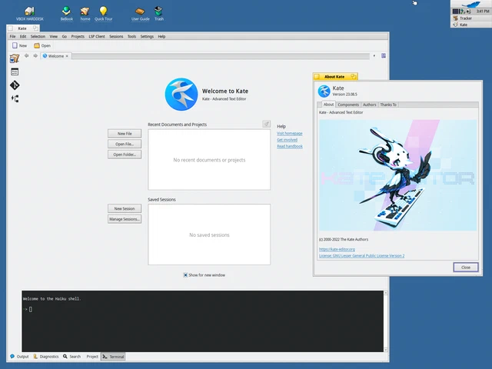This screenshot has height=369, width=492.
Task: Toggle the Show for new window checkbox
Action: (x=185, y=275)
